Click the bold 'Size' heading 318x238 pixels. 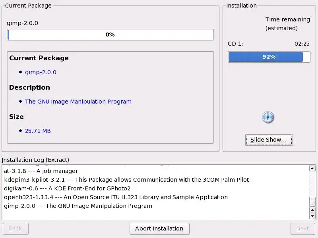coord(16,117)
